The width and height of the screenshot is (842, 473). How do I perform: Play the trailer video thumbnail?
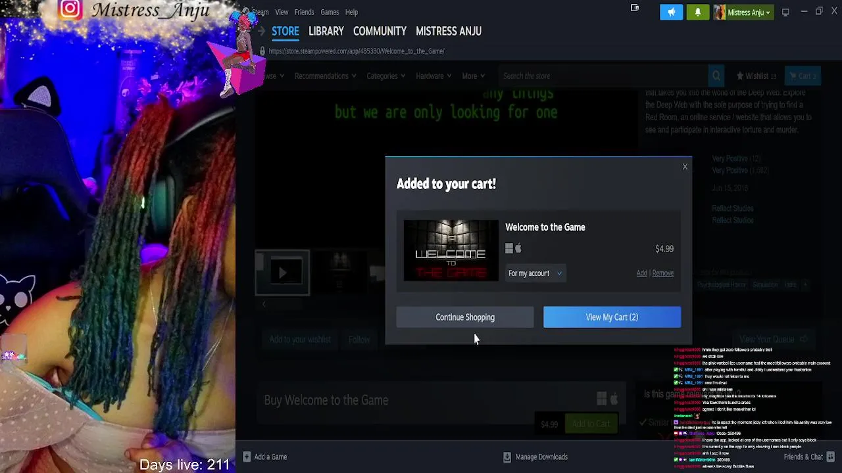[282, 273]
